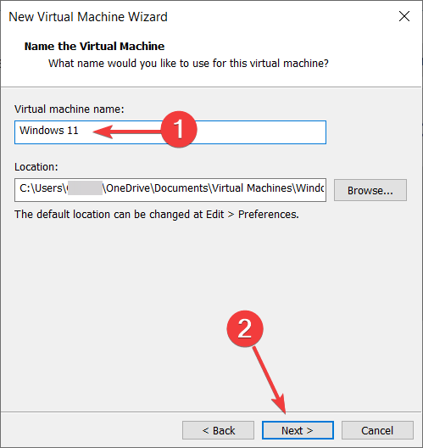Viewport: 423px width, 448px height.
Task: Cancel the virtual machine wizard
Action: (x=377, y=430)
